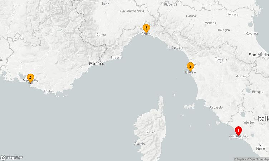Open the © OpenStreetMap attribution link
Viewport: 269px width, 161px height.
tap(258, 159)
